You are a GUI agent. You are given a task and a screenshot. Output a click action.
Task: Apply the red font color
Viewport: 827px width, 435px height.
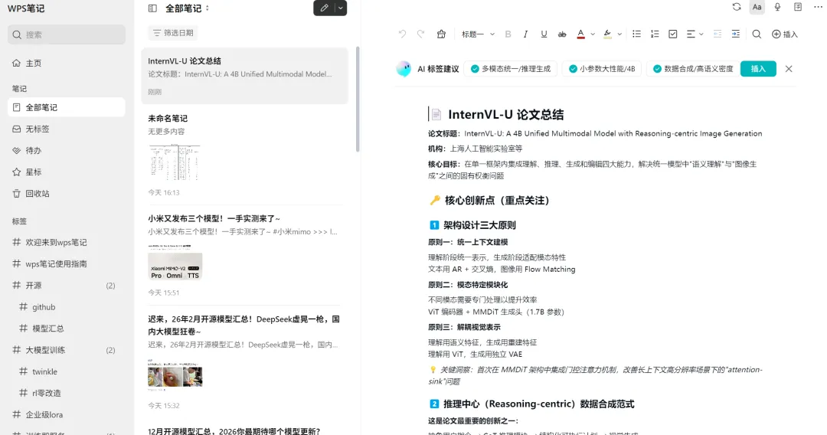[580, 34]
